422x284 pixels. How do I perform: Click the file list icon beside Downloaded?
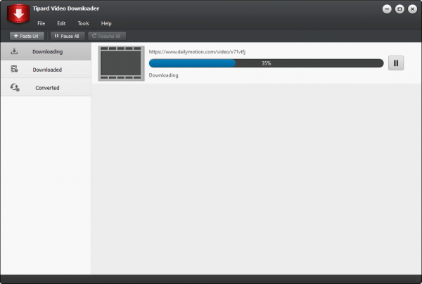[x=14, y=69]
